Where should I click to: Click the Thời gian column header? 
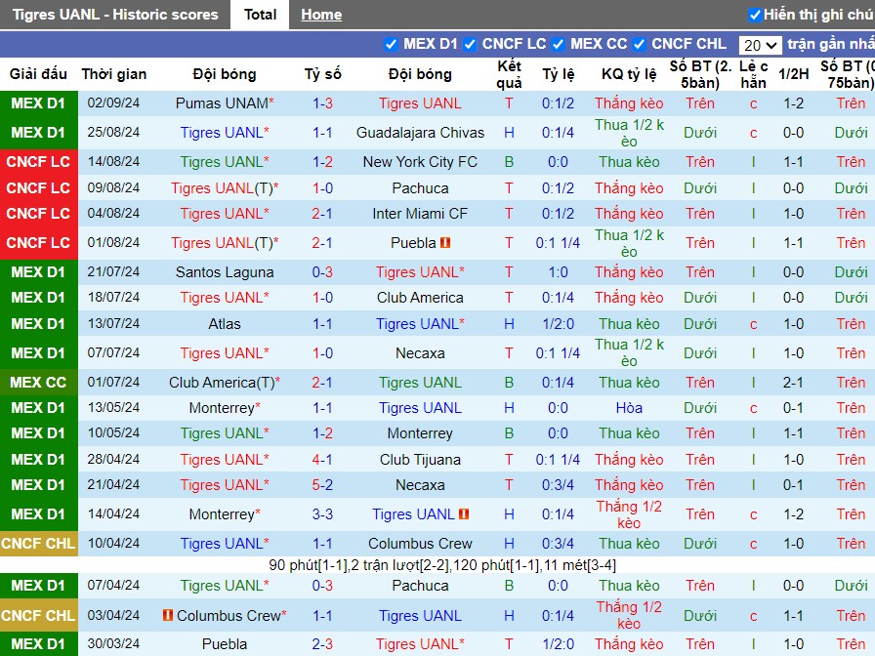click(114, 74)
